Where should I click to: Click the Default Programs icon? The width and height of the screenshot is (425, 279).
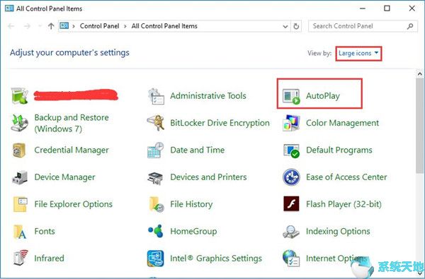[291, 150]
